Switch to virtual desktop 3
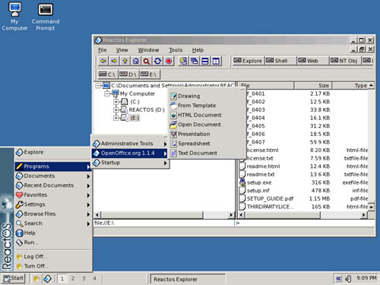 coord(84,278)
